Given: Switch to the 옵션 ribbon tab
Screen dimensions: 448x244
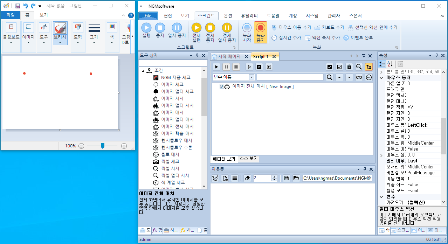Looking at the screenshot, I should point(228,16).
